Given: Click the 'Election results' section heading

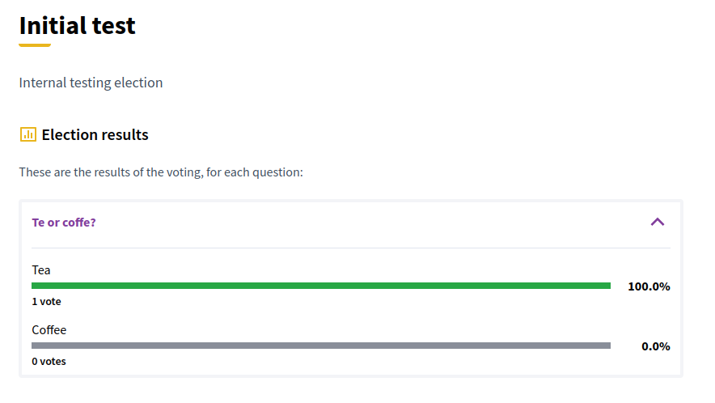Looking at the screenshot, I should coord(95,134).
